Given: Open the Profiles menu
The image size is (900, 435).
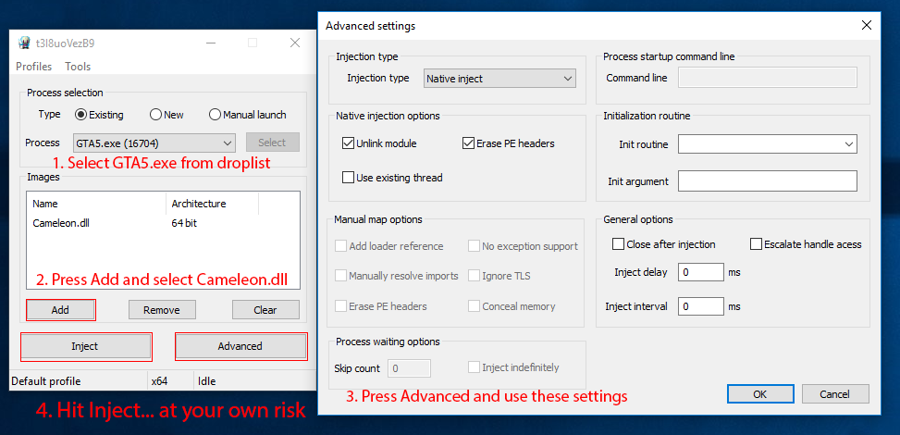Looking at the screenshot, I should click(x=34, y=66).
